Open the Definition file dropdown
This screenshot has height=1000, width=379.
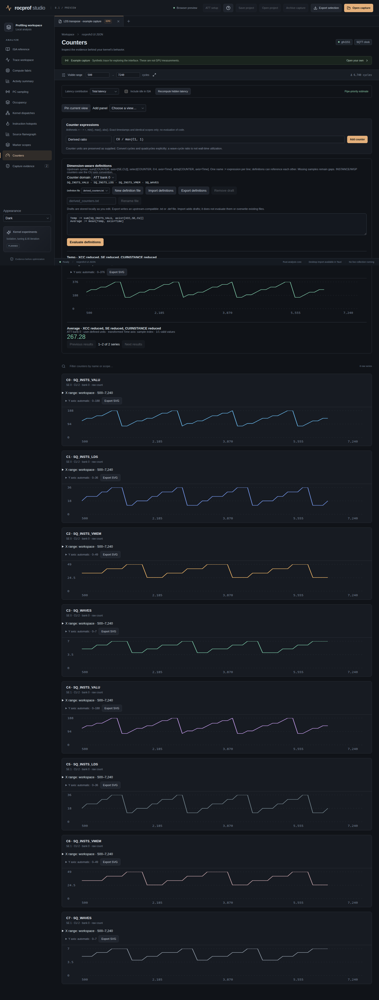pyautogui.click(x=96, y=191)
